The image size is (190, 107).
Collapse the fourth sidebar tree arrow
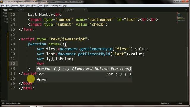pos(5,22)
